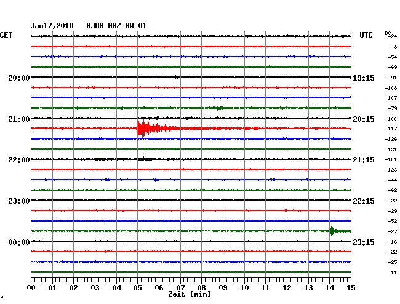This screenshot has height=304, width=400.
Task: Click the minute-axis tick label 15
Action: (351, 288)
